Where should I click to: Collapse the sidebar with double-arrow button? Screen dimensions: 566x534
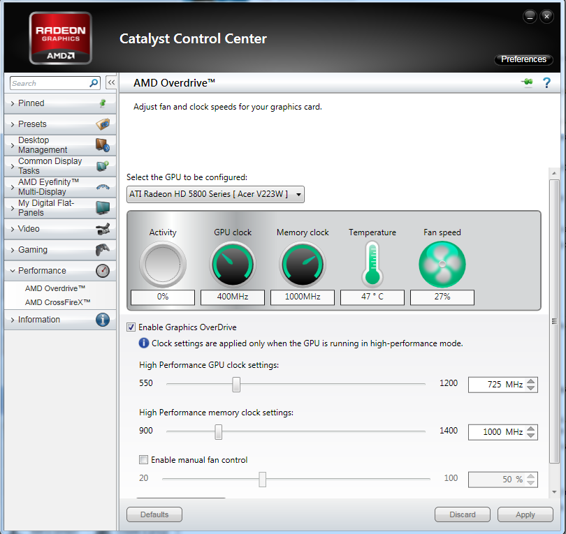click(111, 82)
